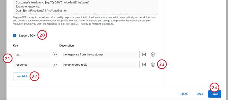Grab the prompt textarea resize handle
Image resolution: width=228 pixels, height=100 pixels.
(x=156, y=13)
